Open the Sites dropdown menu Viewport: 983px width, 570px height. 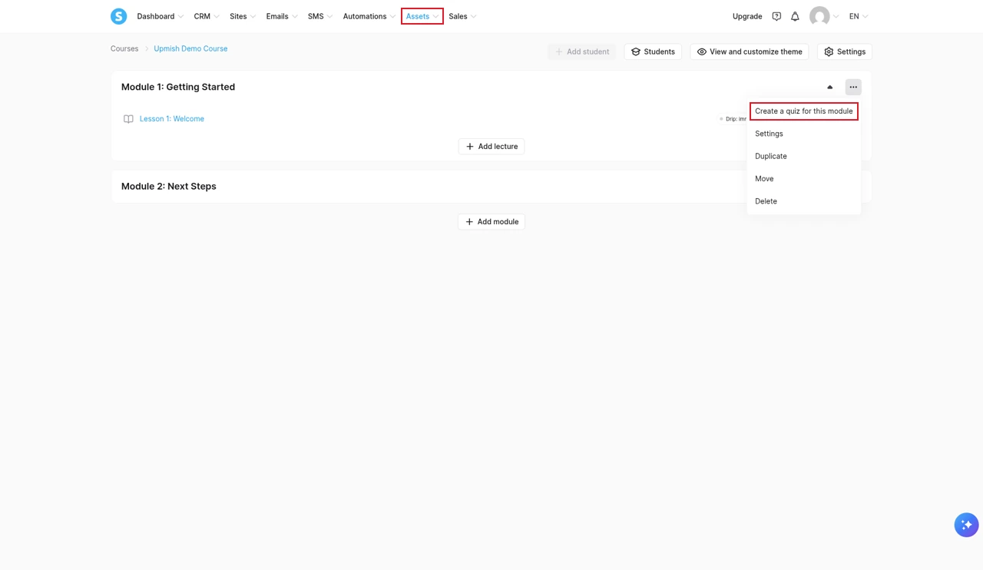pos(242,16)
